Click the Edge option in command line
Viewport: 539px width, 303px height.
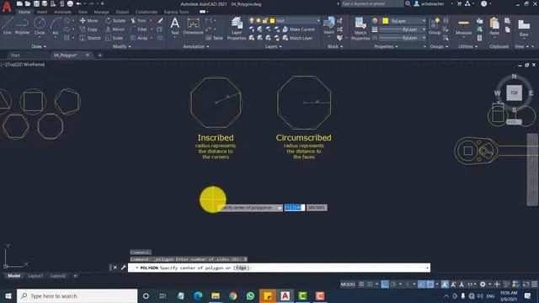242,268
